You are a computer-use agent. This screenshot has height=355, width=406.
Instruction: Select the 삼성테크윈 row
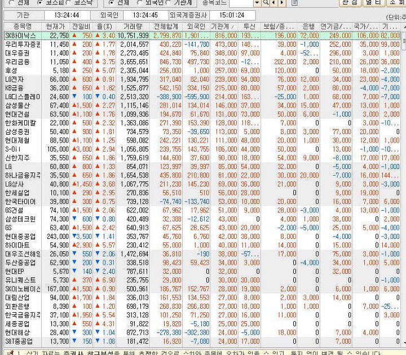pyautogui.click(x=202, y=219)
